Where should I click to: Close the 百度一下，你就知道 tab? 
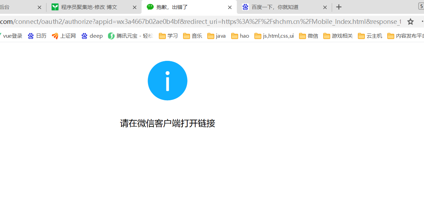[325, 7]
